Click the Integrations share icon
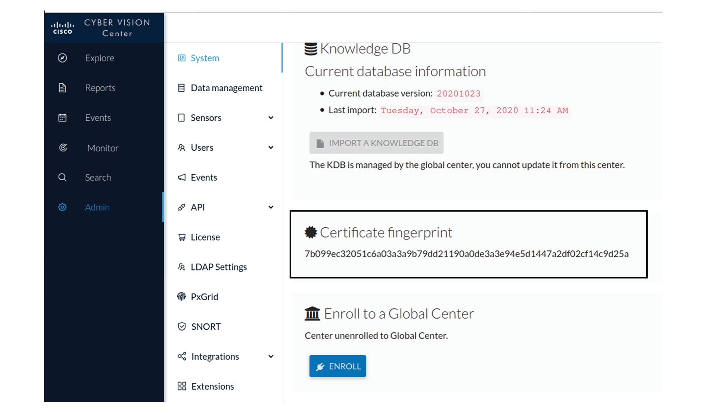The image size is (707, 413). pos(182,356)
